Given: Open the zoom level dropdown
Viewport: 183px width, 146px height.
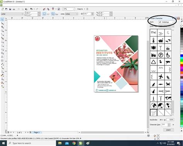Looking at the screenshot, I should tap(73, 9).
